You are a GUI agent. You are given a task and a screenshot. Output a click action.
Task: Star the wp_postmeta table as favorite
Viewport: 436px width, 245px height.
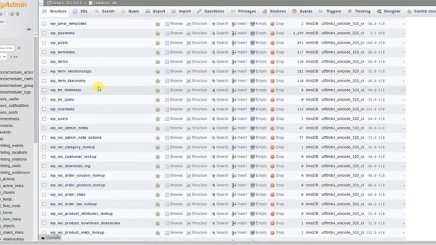tap(157, 33)
